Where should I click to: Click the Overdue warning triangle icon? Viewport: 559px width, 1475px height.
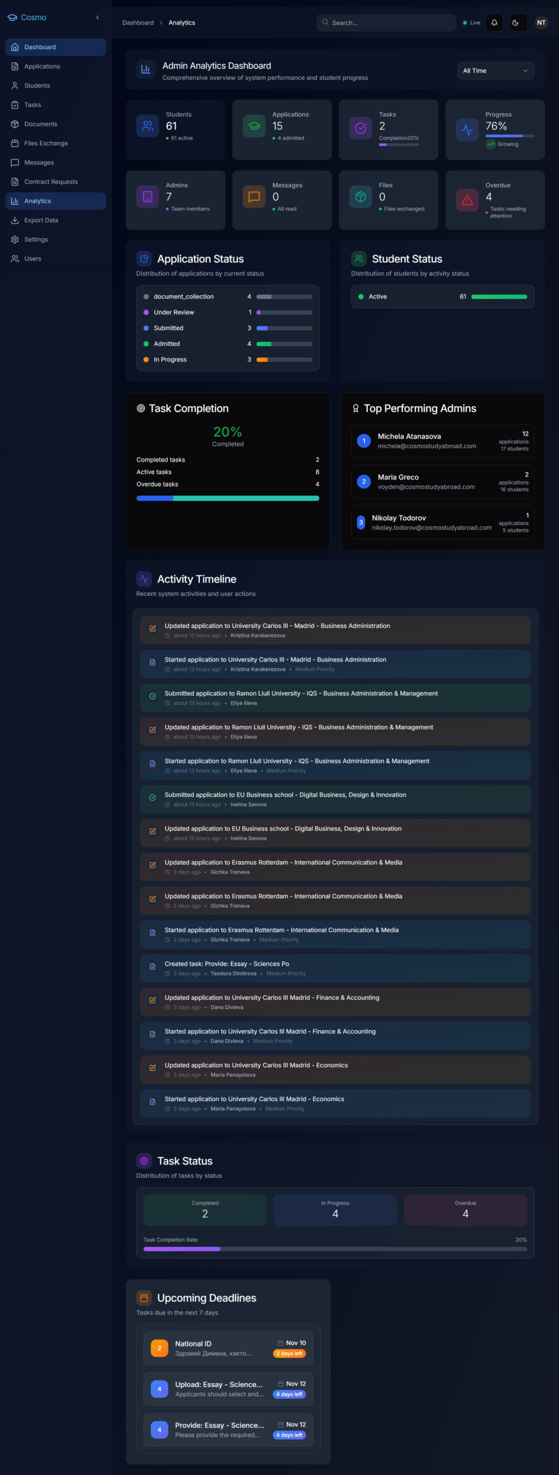click(x=467, y=200)
